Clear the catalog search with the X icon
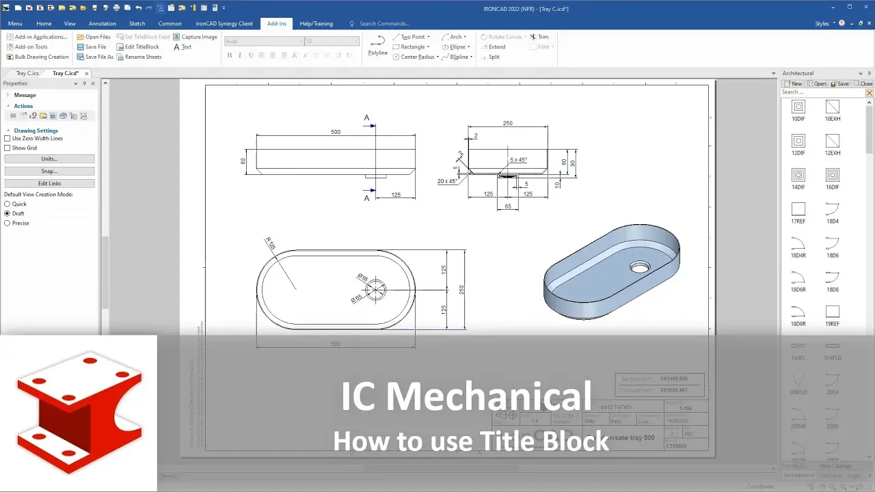875x492 pixels. [870, 92]
